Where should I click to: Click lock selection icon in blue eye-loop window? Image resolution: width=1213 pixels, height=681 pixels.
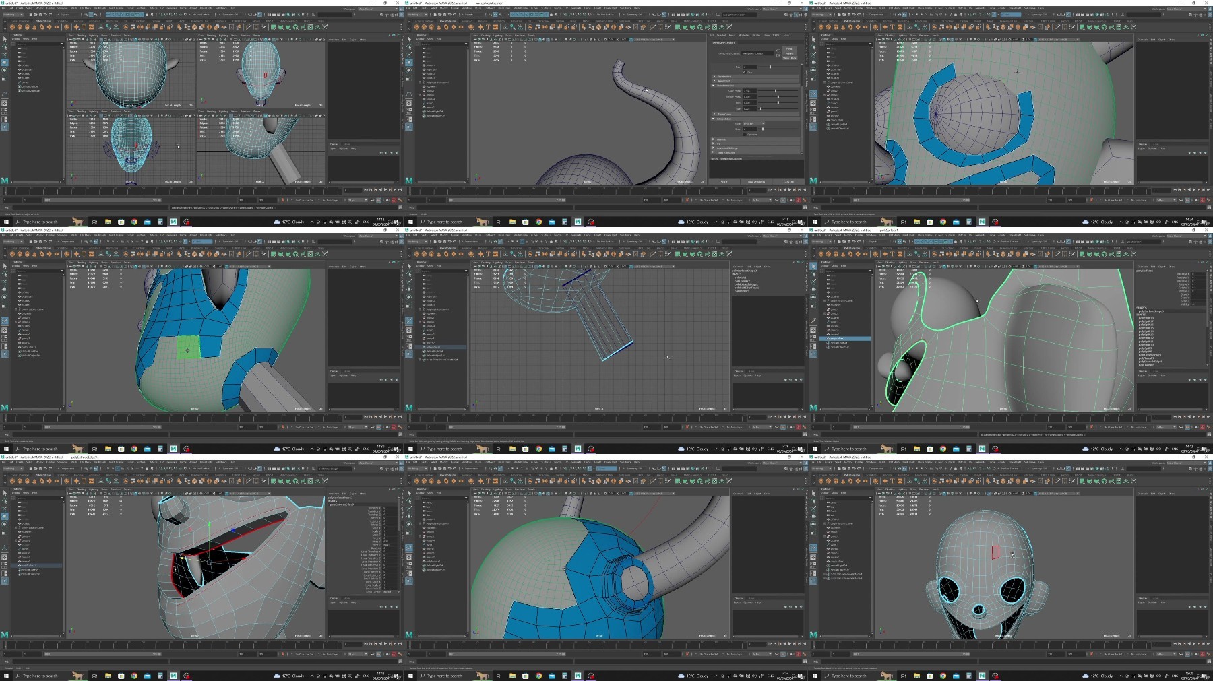click(x=956, y=14)
